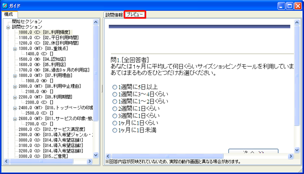Click the 問1.[全回答者] question heading
The width and height of the screenshot is (304, 174).
(x=130, y=60)
